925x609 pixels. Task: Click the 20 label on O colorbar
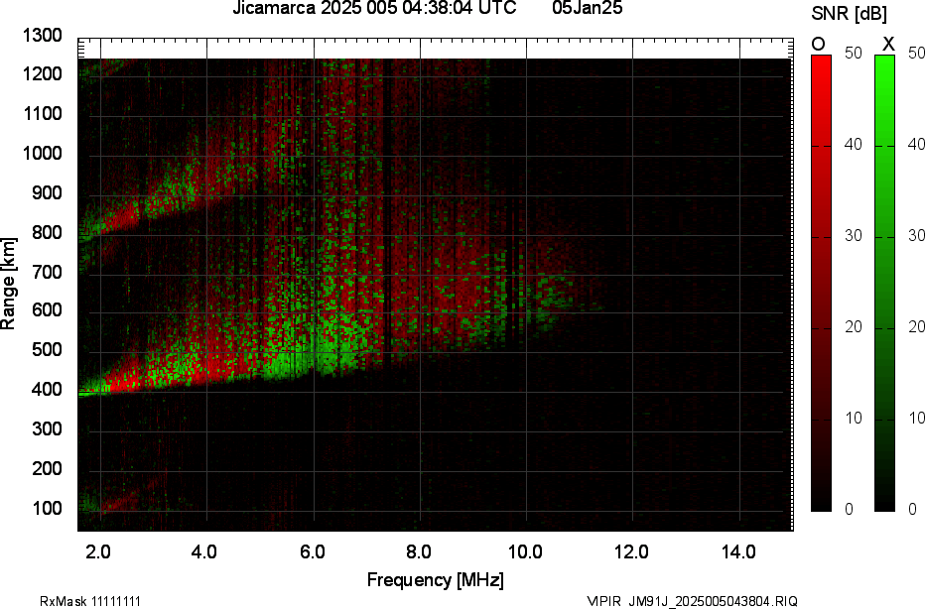tap(853, 326)
